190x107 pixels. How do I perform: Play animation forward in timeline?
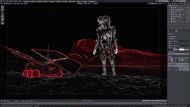point(90,101)
